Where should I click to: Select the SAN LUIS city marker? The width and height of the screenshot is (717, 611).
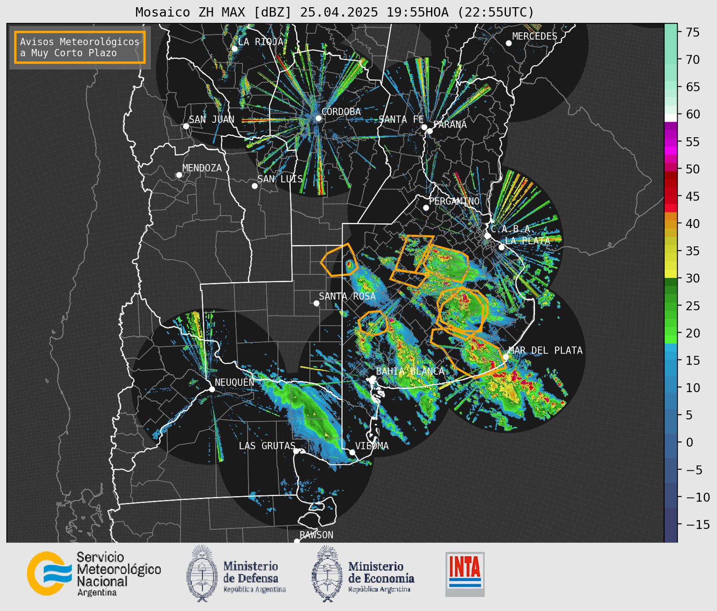coord(255,186)
